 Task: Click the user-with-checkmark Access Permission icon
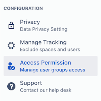pyautogui.click(x=11, y=66)
